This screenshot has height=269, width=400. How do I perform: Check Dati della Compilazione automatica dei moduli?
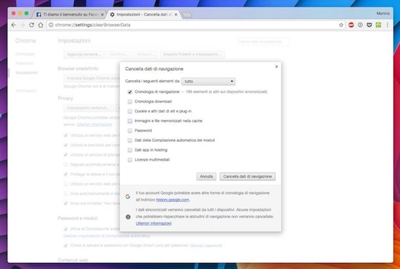click(x=130, y=140)
